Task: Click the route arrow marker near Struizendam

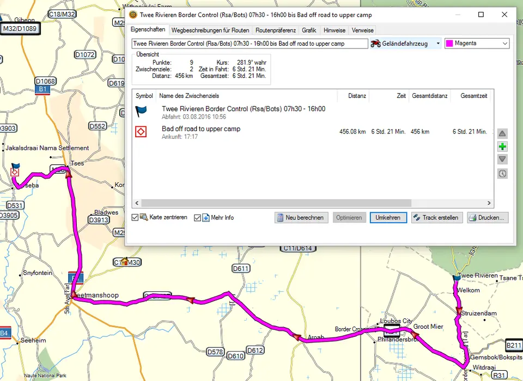Action: coord(459,311)
